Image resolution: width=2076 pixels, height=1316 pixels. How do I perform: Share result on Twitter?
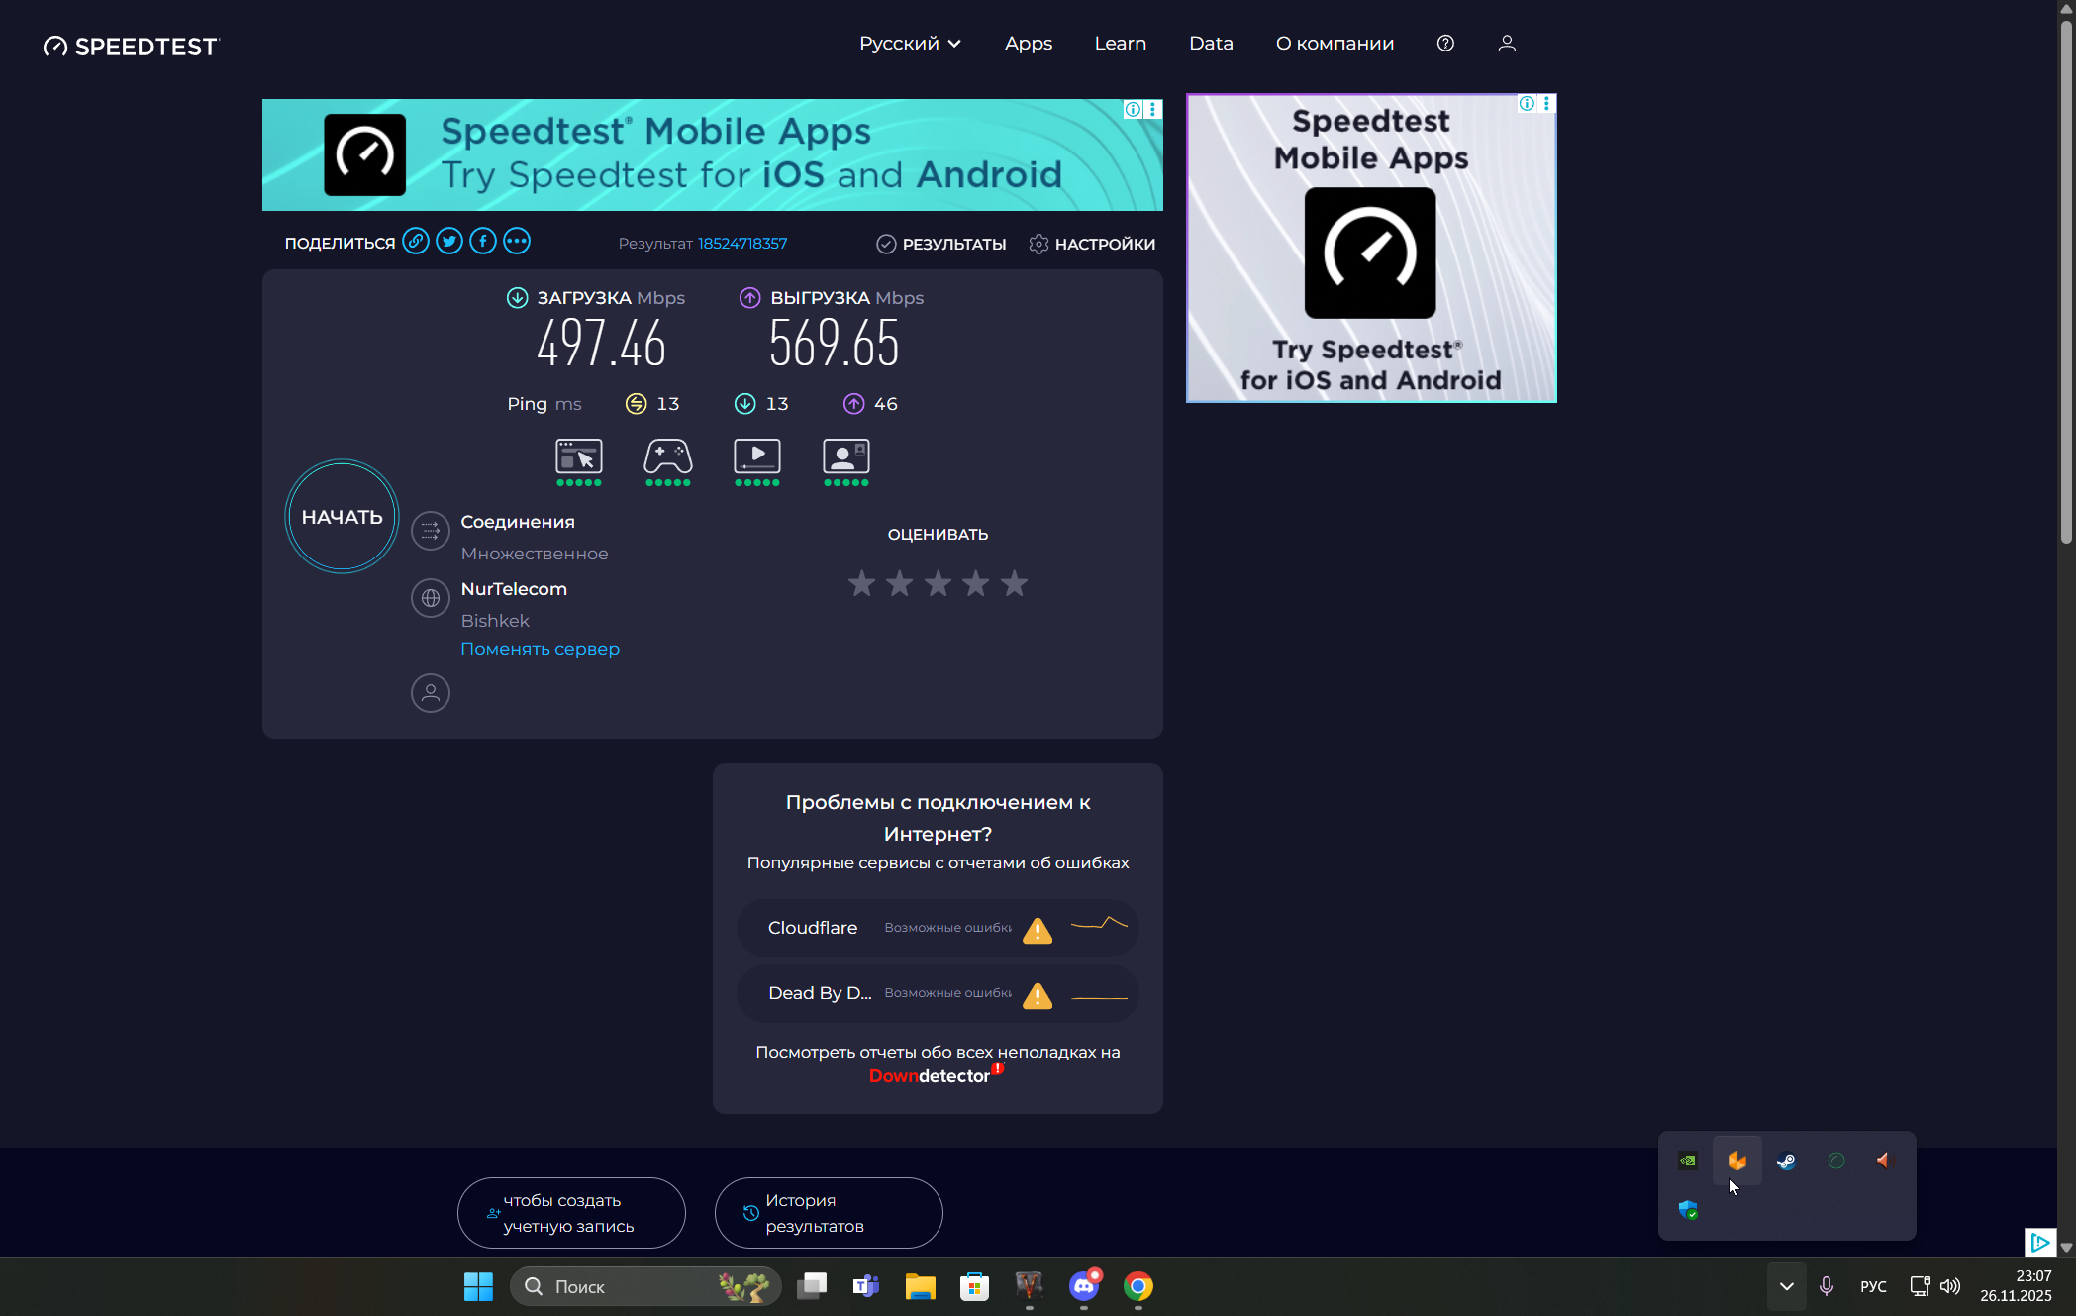[x=449, y=242]
